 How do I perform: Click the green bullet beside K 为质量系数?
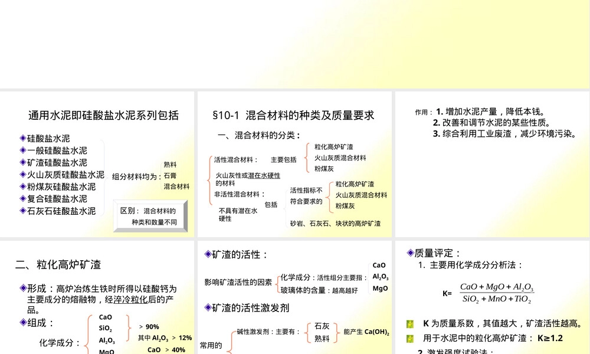click(x=410, y=324)
